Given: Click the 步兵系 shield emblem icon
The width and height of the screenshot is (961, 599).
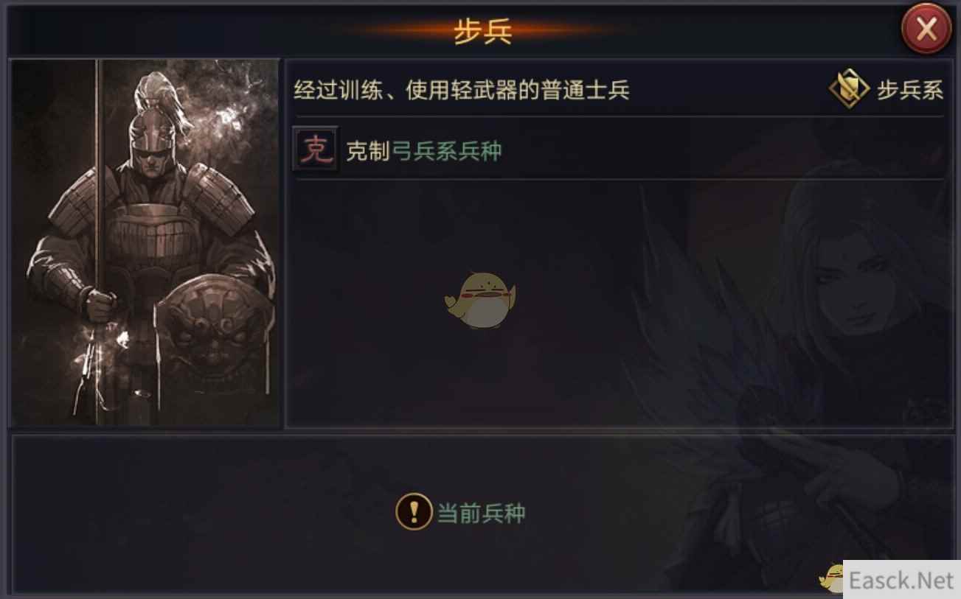Looking at the screenshot, I should [x=849, y=89].
